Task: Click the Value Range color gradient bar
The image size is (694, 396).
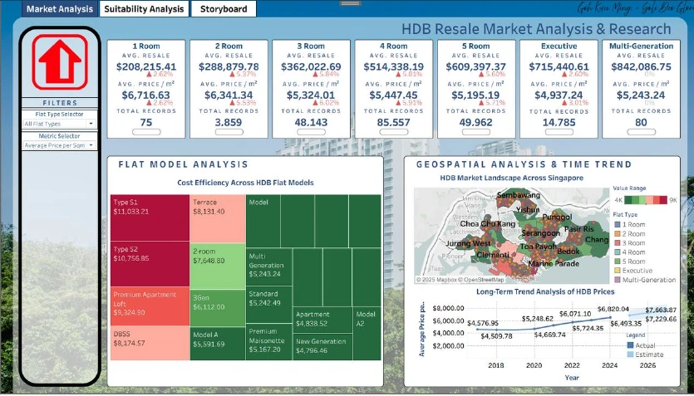Action: [x=646, y=200]
